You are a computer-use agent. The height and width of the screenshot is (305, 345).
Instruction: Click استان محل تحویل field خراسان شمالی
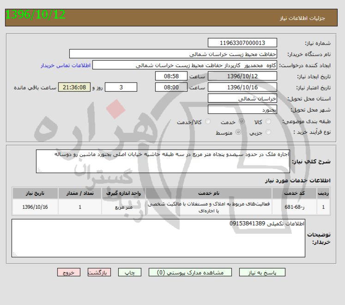242,99
